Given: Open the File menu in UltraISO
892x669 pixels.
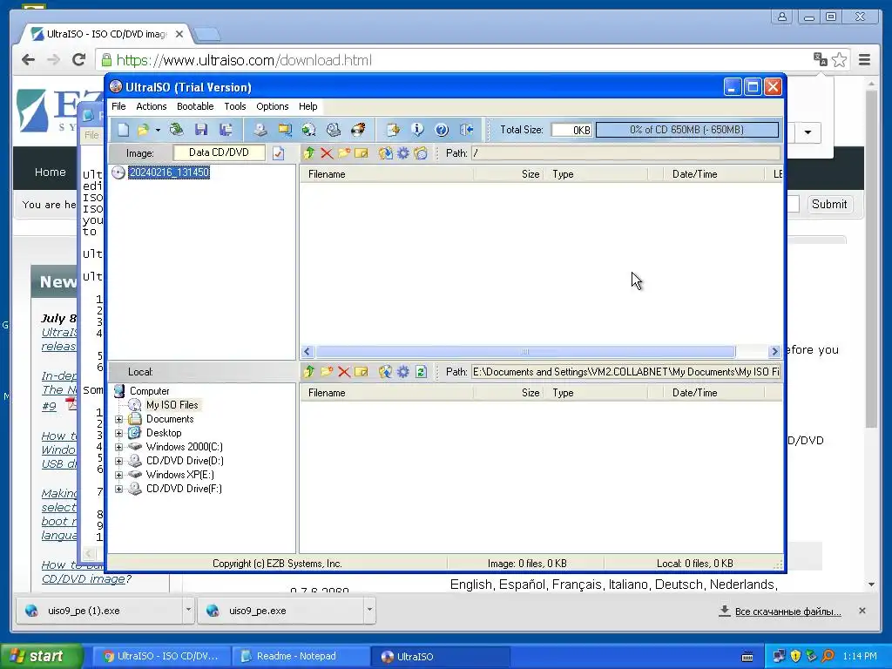Looking at the screenshot, I should pos(118,106).
